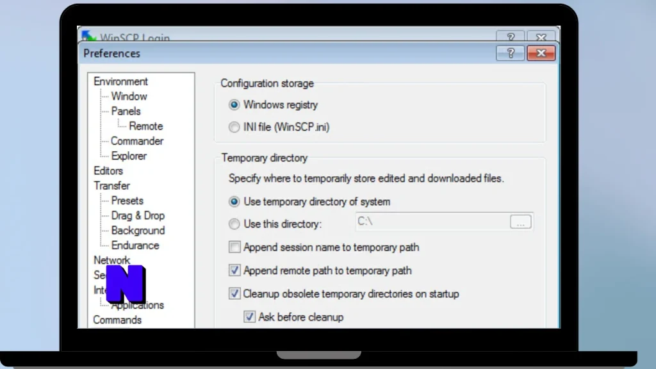656x369 pixels.
Task: Open Background transfer settings
Action: pos(138,231)
